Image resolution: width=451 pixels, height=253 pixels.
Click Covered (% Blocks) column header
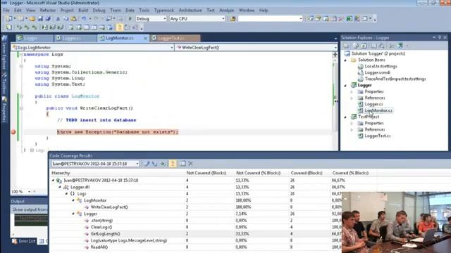click(351, 173)
